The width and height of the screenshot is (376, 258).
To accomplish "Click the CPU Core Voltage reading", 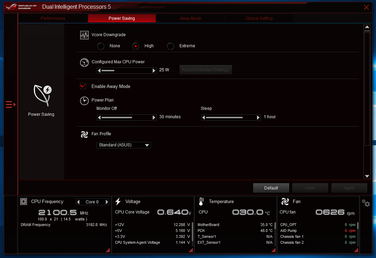I will (174, 212).
